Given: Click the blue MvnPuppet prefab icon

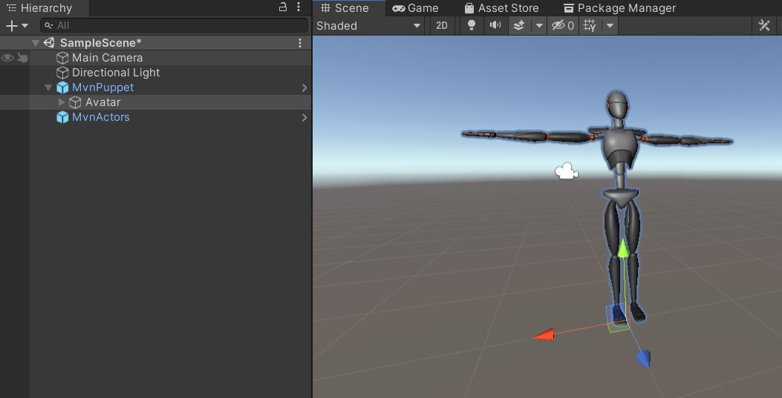Looking at the screenshot, I should [x=62, y=87].
